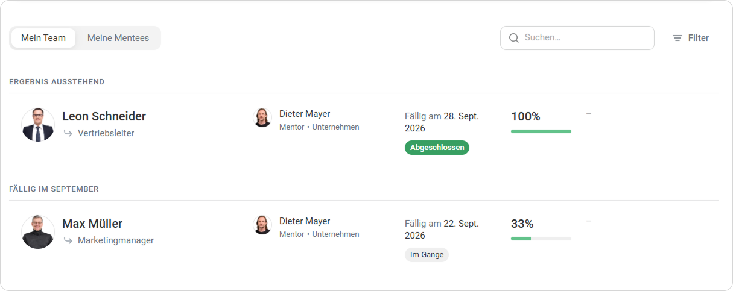The height and width of the screenshot is (291, 733).
Task: Click the magnifying glass search icon
Action: (514, 38)
